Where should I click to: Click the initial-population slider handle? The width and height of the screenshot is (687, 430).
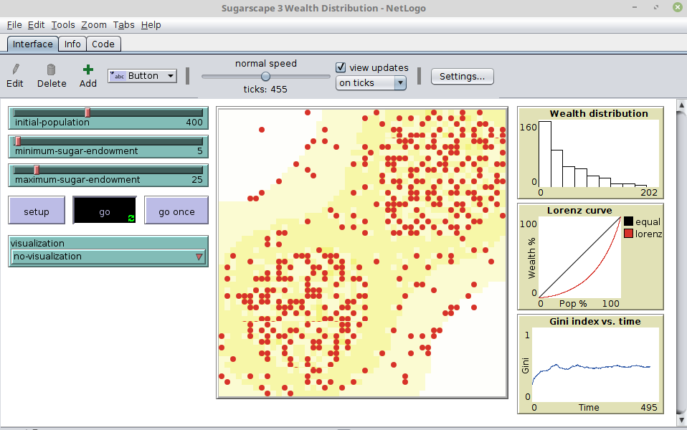[87, 112]
